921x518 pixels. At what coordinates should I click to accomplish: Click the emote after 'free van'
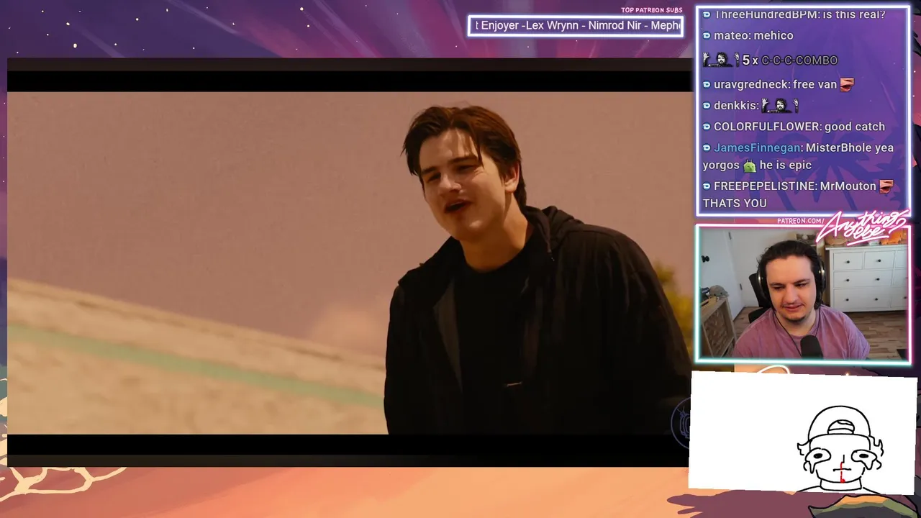(x=847, y=84)
